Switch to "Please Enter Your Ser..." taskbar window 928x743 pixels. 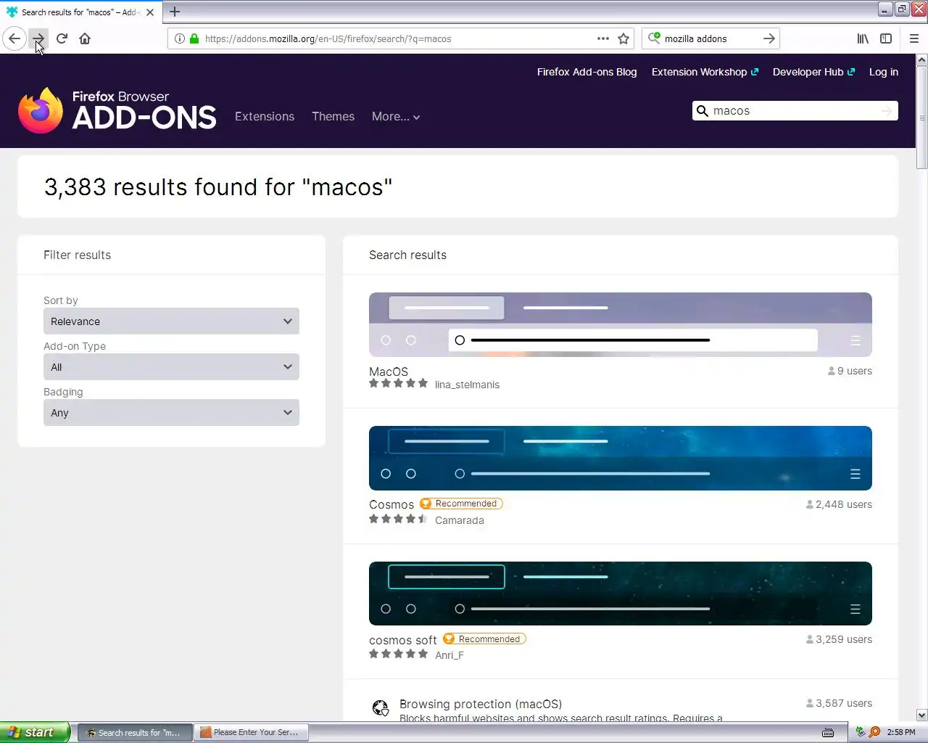[x=252, y=732]
